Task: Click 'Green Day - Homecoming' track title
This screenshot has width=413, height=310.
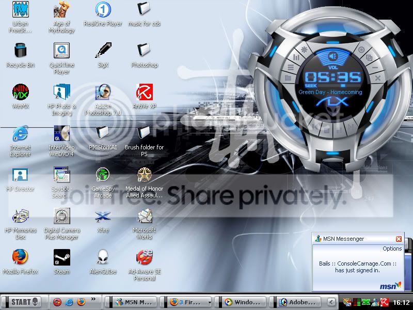Action: (330, 92)
